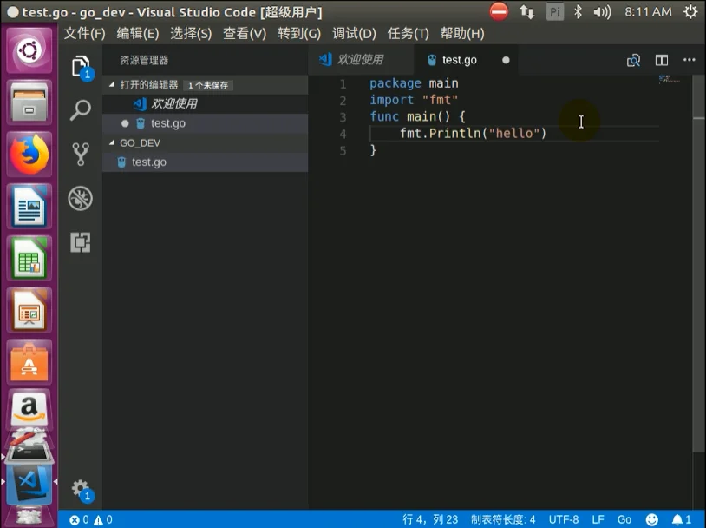Open the Search view in activity bar
The width and height of the screenshot is (706, 528).
coord(81,110)
